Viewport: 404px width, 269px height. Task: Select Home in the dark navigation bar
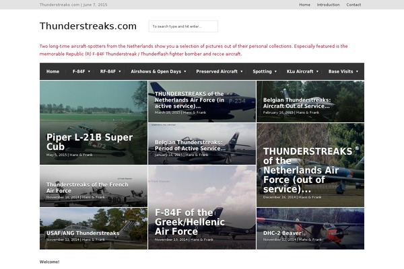click(x=53, y=71)
